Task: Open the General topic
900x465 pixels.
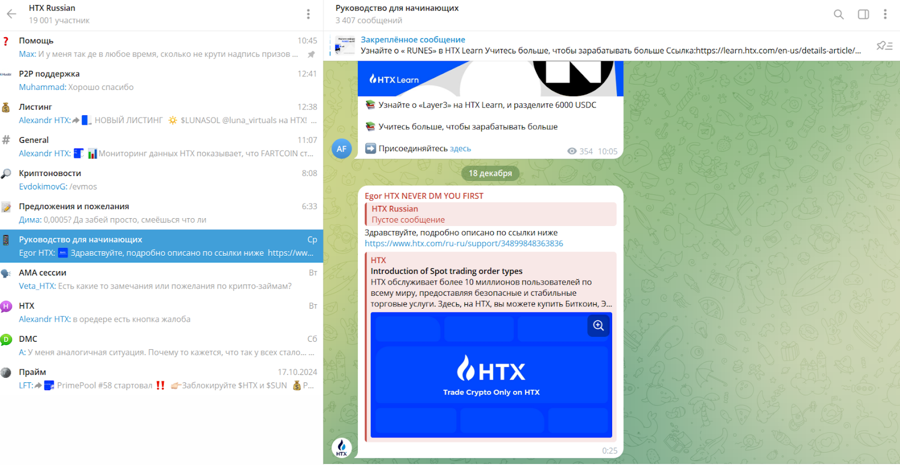Action: (x=161, y=147)
